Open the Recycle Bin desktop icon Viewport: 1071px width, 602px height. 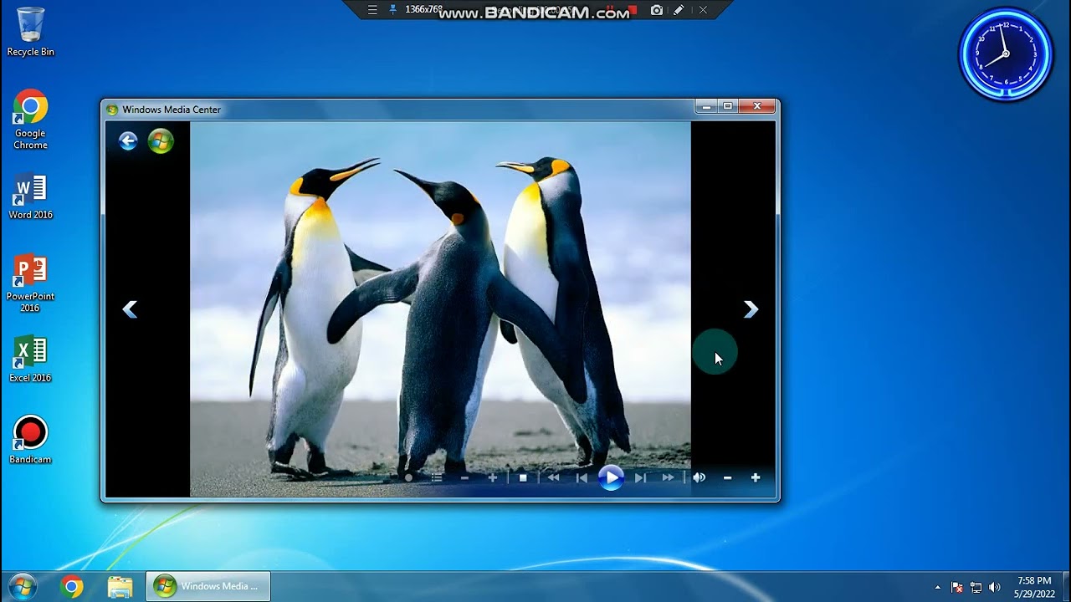click(x=30, y=32)
